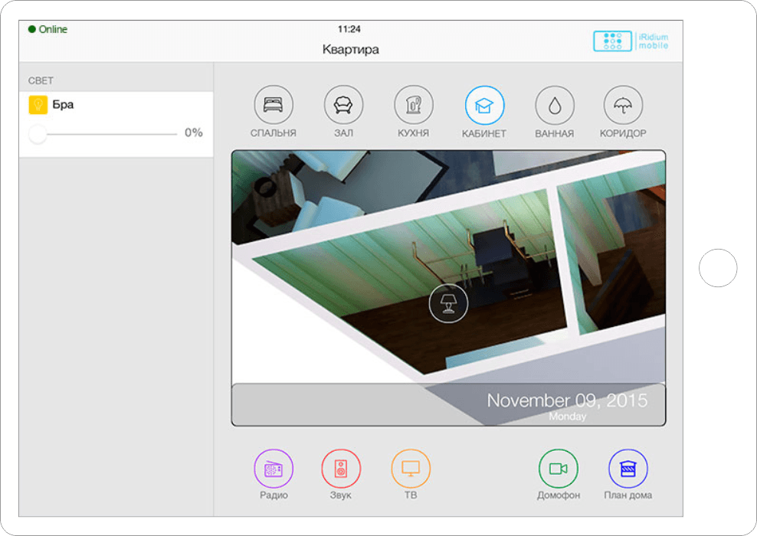Click the iRidium mobile logo
Screen dimensions: 757x536
pos(631,41)
